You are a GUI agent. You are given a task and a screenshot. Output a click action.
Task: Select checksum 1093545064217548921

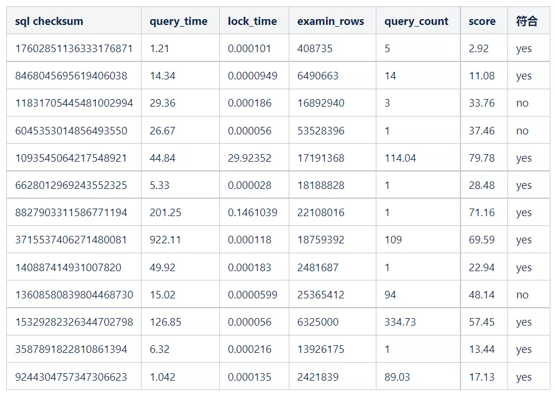pyautogui.click(x=71, y=158)
